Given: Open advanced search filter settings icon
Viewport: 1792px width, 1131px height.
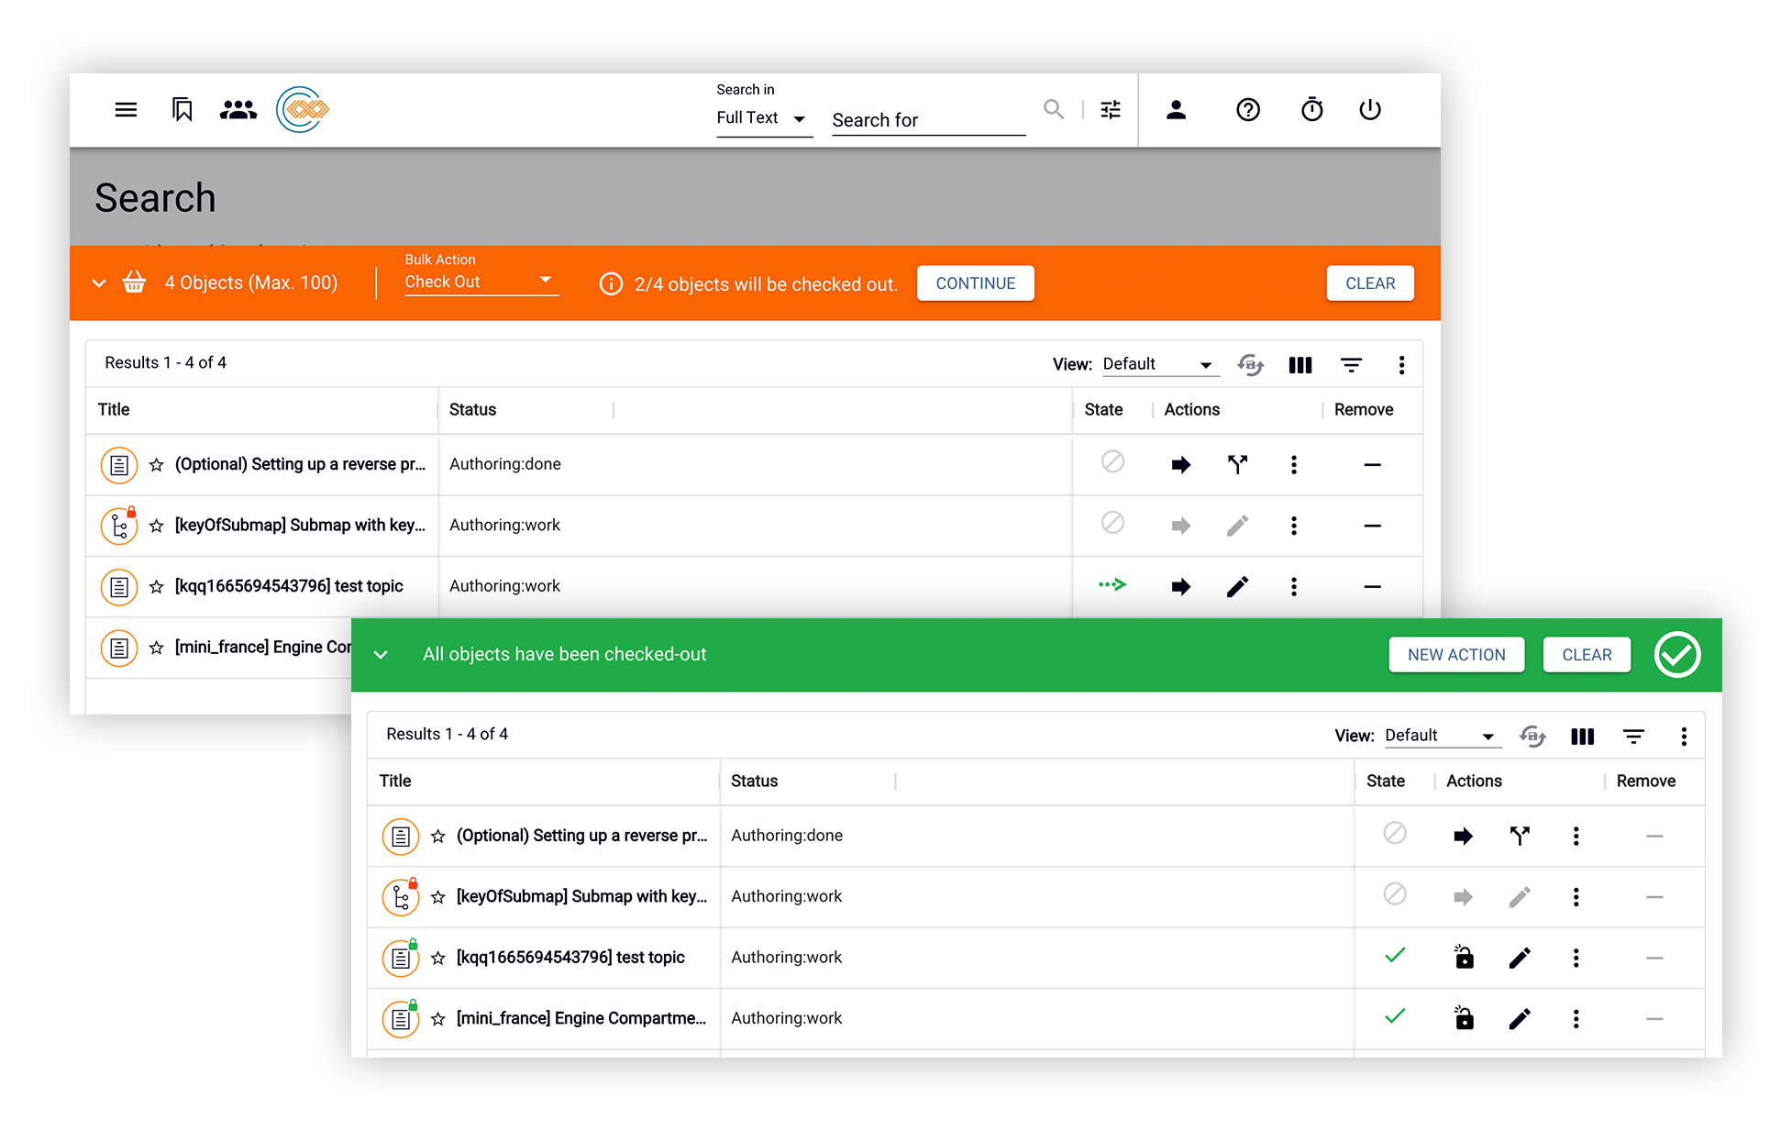Looking at the screenshot, I should pos(1111,110).
